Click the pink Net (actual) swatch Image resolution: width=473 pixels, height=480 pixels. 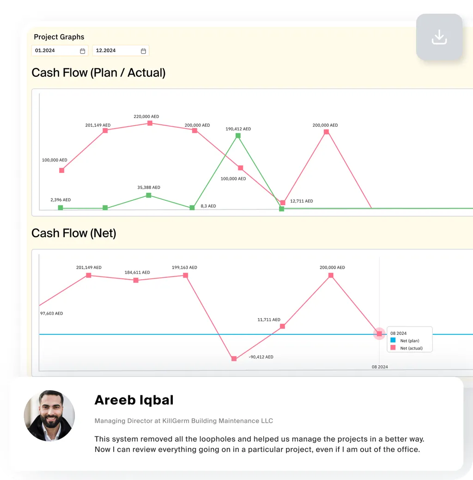pyautogui.click(x=393, y=348)
